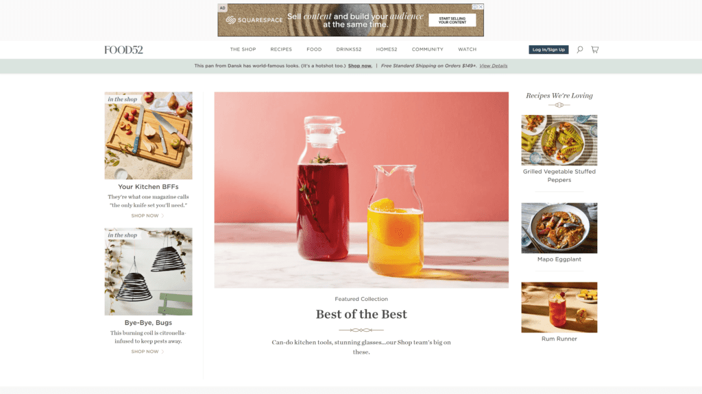The width and height of the screenshot is (702, 394).
Task: Follow the Shop now link in the banner
Action: pos(360,66)
